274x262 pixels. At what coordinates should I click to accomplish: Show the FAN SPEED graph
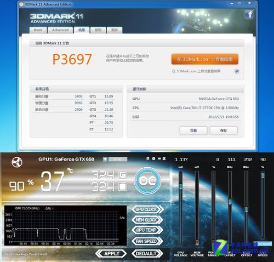point(147,241)
